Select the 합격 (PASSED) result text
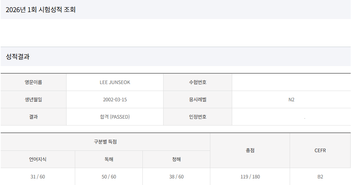The height and width of the screenshot is (185, 351). click(x=115, y=117)
